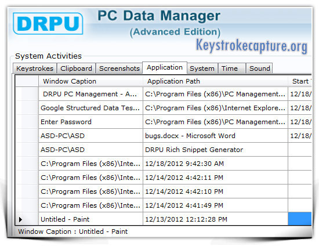This screenshot has width=319, height=246.
Task: Click the DRPU Rich Snippet Generator cell
Action: click(215, 150)
